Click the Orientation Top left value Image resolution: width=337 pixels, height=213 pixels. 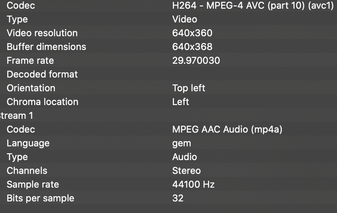pyautogui.click(x=189, y=88)
